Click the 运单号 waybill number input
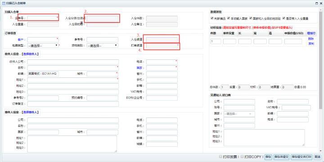This screenshot has height=162, width=324. 43,18
